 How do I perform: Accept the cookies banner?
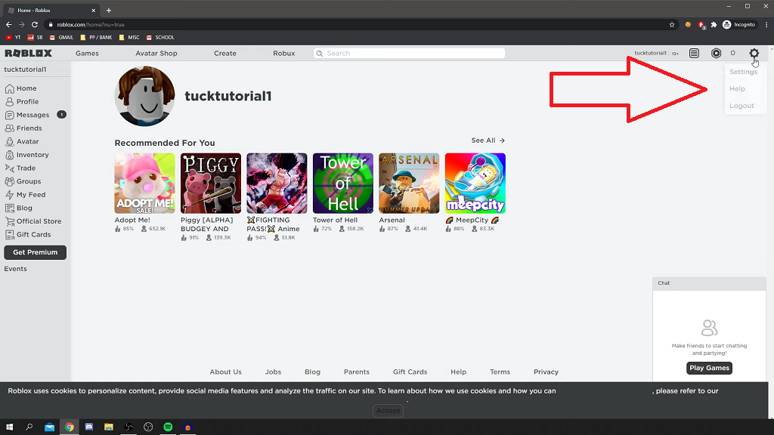point(388,410)
